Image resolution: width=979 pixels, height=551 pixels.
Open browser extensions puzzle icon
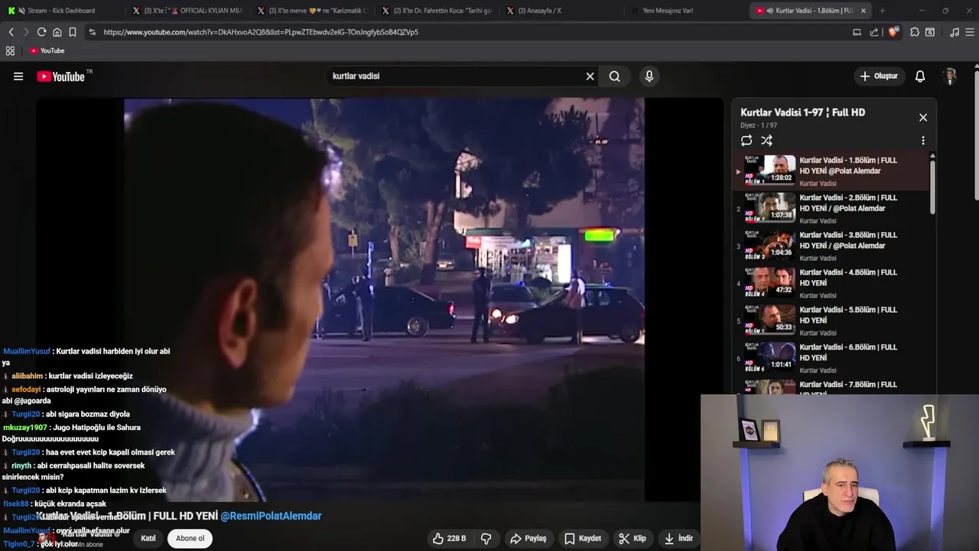tap(915, 32)
